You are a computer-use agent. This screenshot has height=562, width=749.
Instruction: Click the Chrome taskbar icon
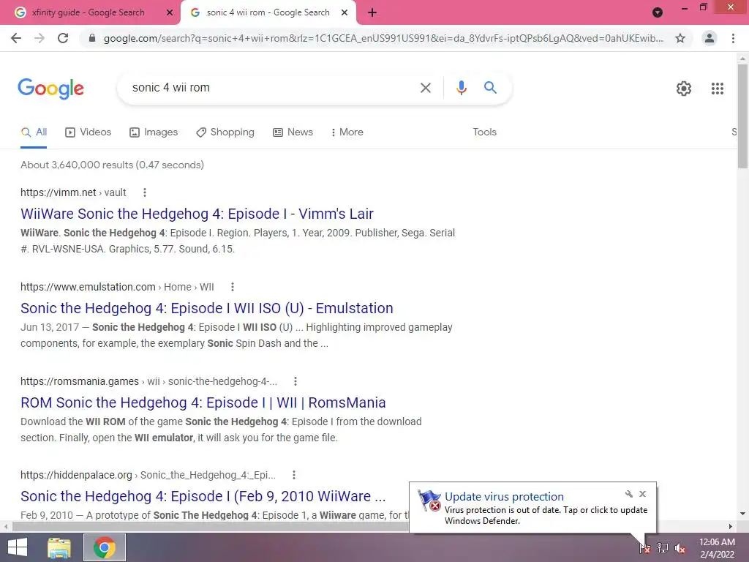pos(104,547)
